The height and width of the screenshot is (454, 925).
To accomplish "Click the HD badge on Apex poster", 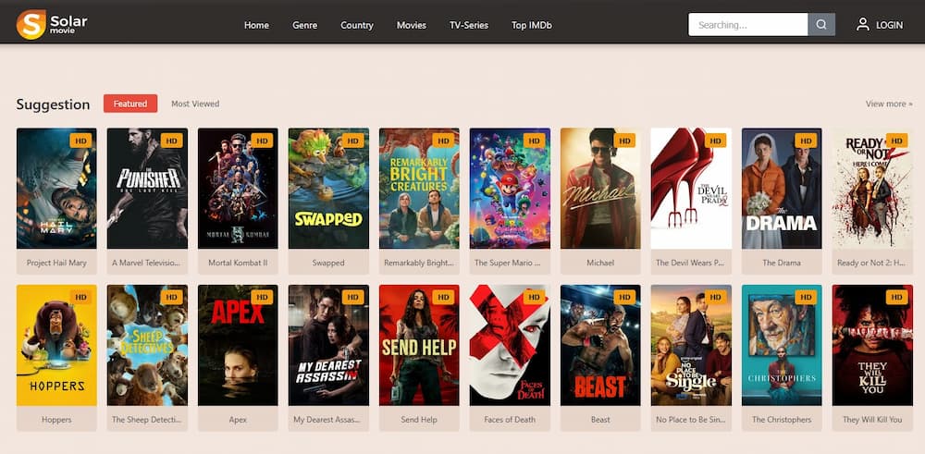I will click(x=262, y=297).
